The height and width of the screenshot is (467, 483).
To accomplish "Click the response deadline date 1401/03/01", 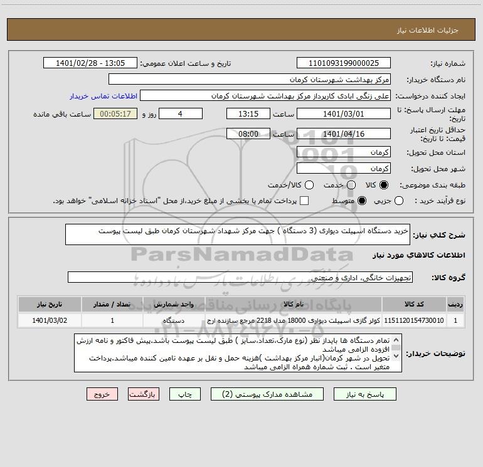I will [344, 113].
